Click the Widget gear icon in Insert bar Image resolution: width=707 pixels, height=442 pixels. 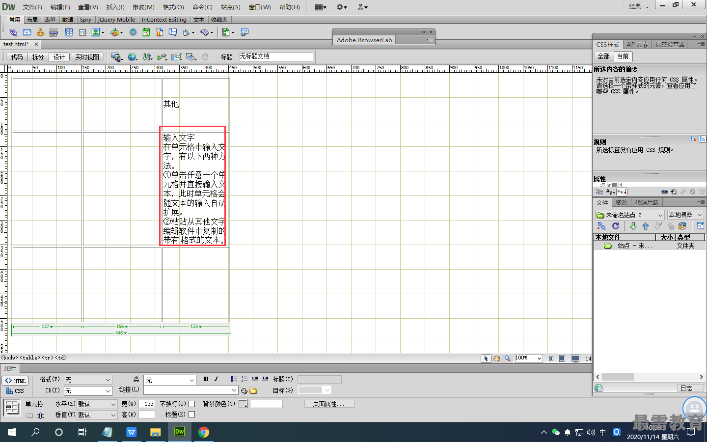coord(133,32)
